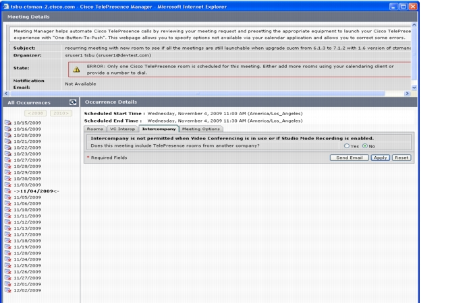Select the 11/20/2009 occurrence
The image size is (473, 303).
pyautogui.click(x=27, y=253)
